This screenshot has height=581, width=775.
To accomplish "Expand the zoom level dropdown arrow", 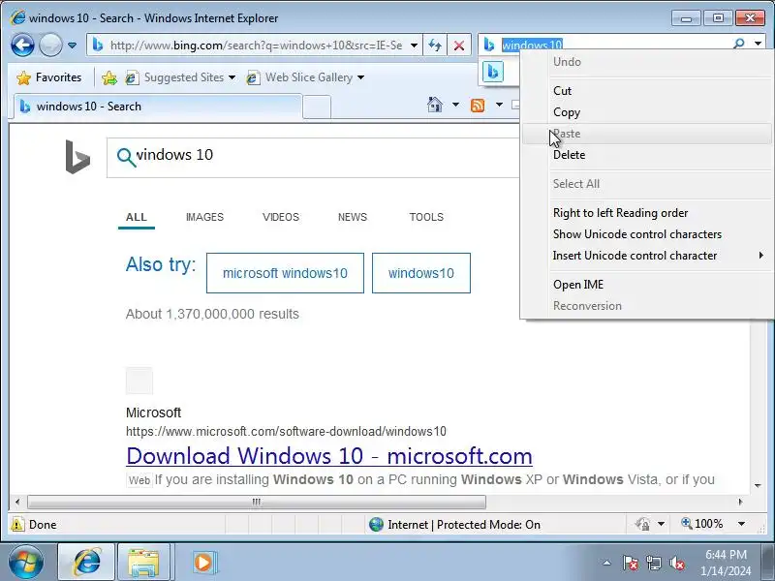I will 741,524.
